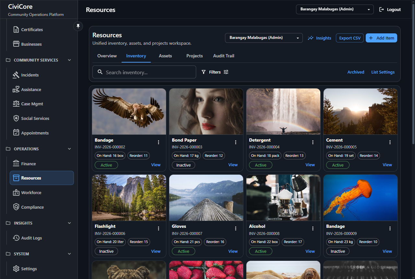
Task: Open the more-options menu for Bond Paper
Action: point(236,142)
